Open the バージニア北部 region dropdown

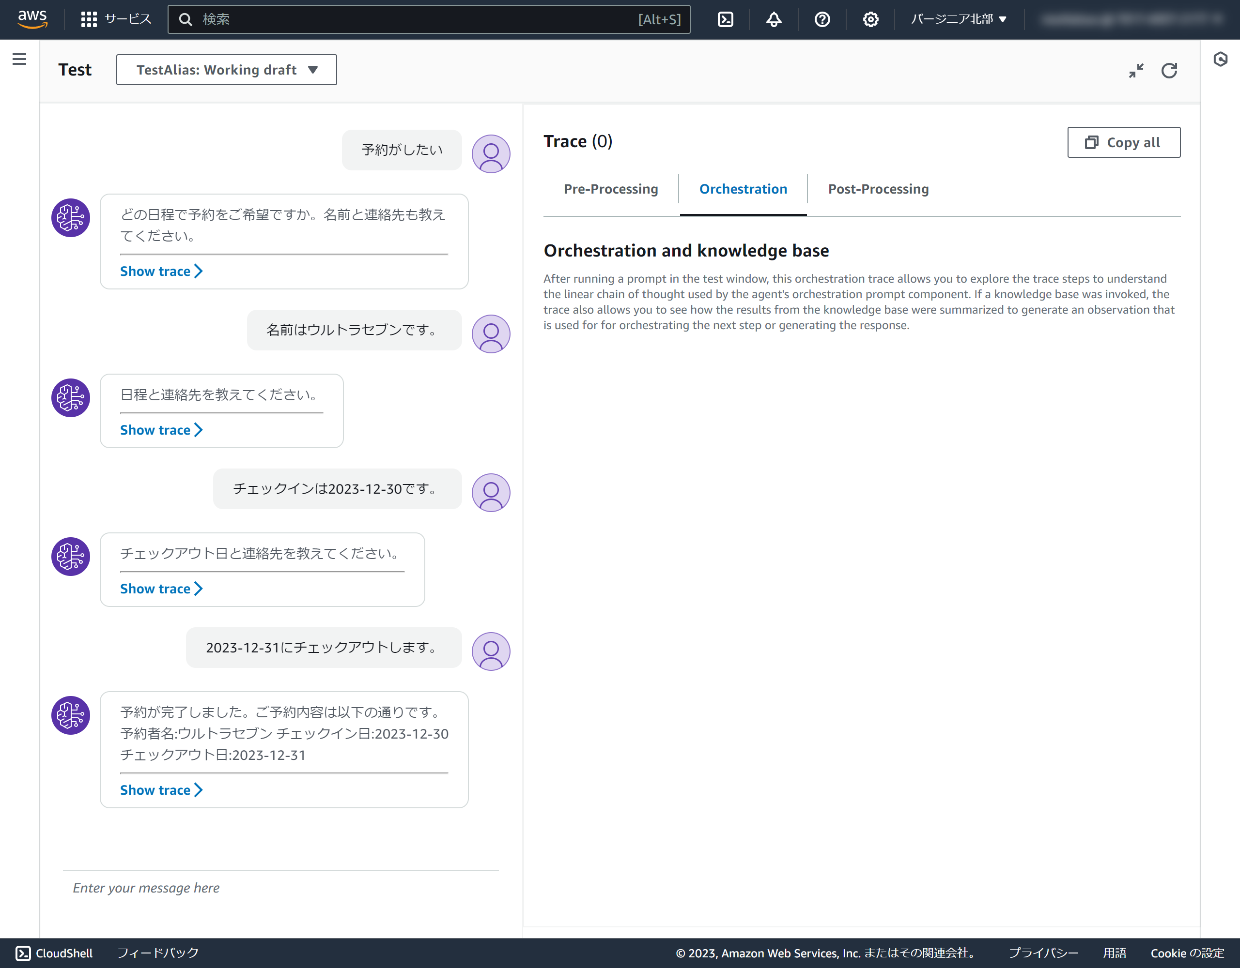coord(959,19)
